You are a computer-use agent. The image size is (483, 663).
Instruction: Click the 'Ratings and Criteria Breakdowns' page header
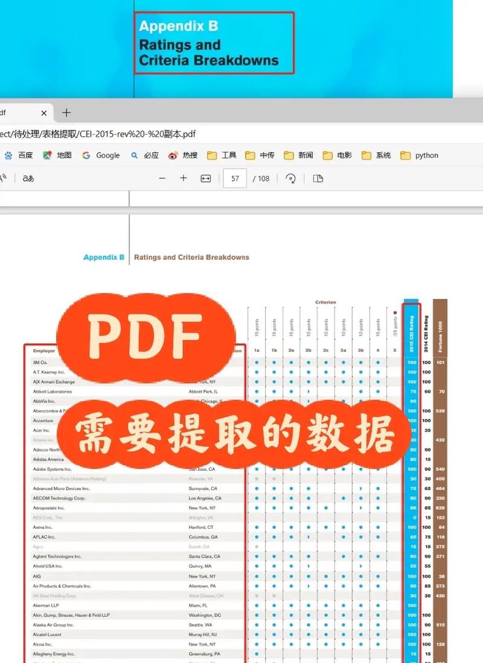pos(191,257)
